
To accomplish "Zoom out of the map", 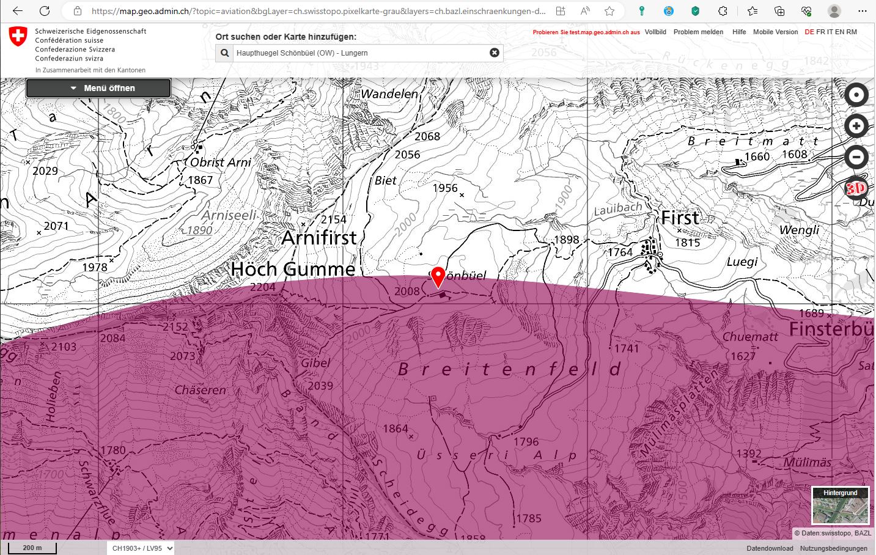I will (x=856, y=157).
